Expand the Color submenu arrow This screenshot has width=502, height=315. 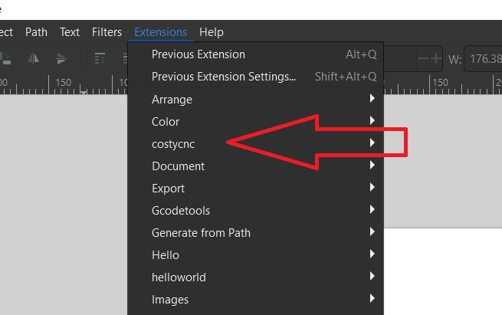[x=372, y=121]
